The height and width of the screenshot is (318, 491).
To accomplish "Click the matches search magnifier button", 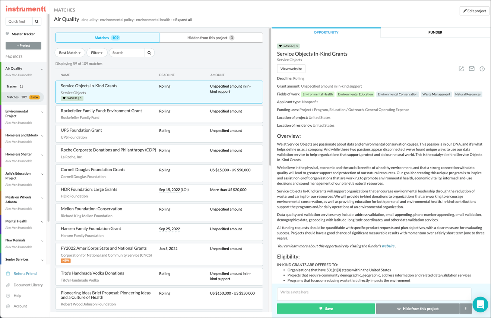I will 149,53.
